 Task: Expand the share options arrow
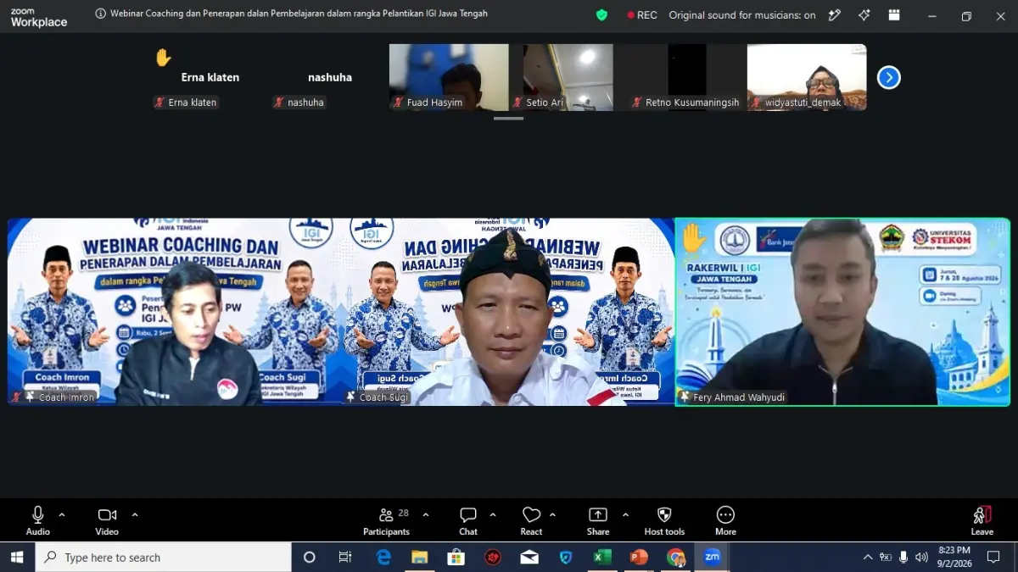click(625, 514)
